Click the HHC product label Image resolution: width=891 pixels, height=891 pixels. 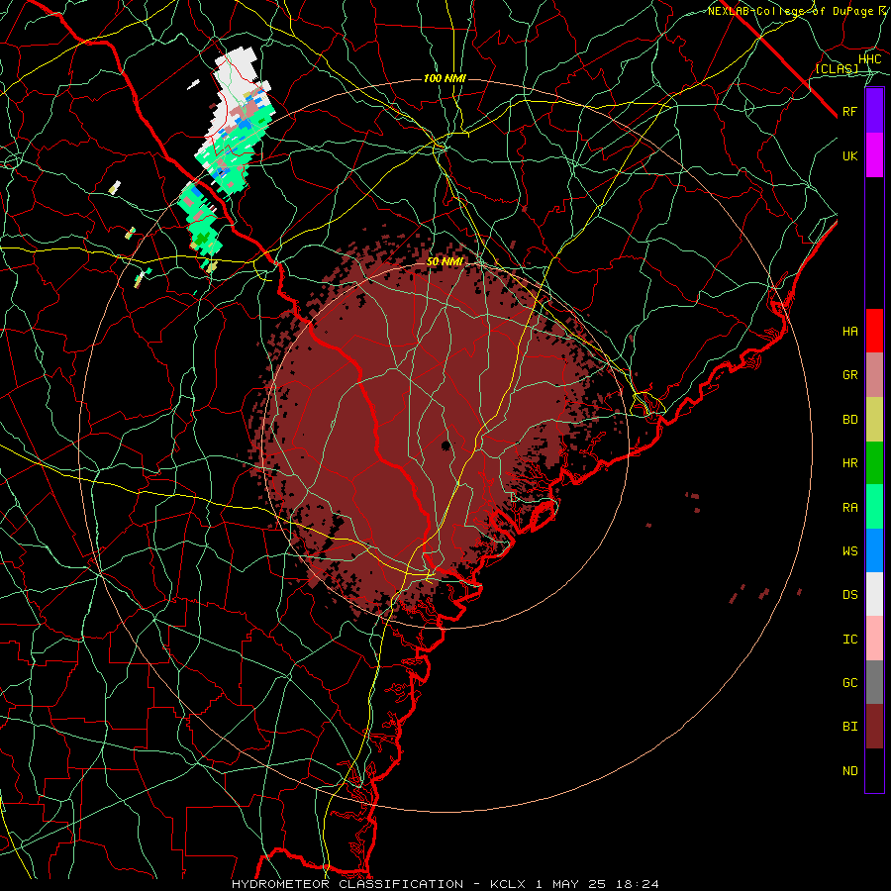coord(870,59)
